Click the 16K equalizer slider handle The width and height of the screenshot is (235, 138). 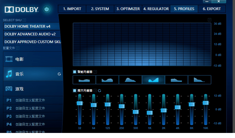(206, 103)
